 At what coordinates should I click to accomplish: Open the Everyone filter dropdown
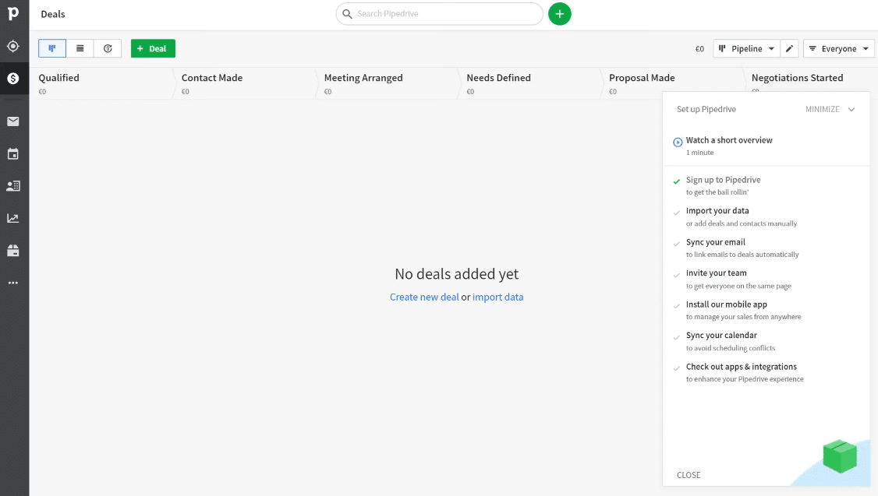pyautogui.click(x=839, y=48)
